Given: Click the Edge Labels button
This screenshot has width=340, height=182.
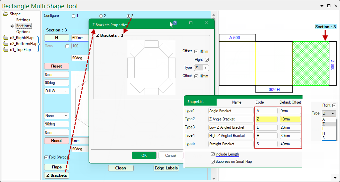Looking at the screenshot, I should pos(166,168).
